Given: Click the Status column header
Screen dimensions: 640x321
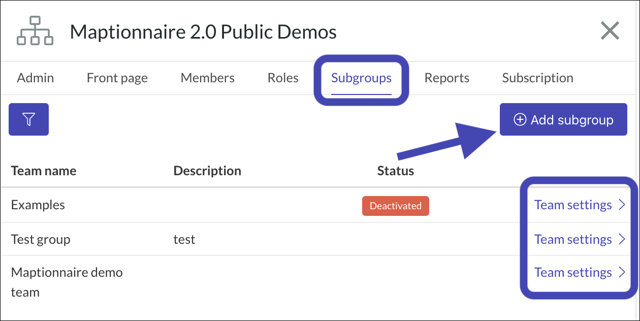Looking at the screenshot, I should (396, 171).
